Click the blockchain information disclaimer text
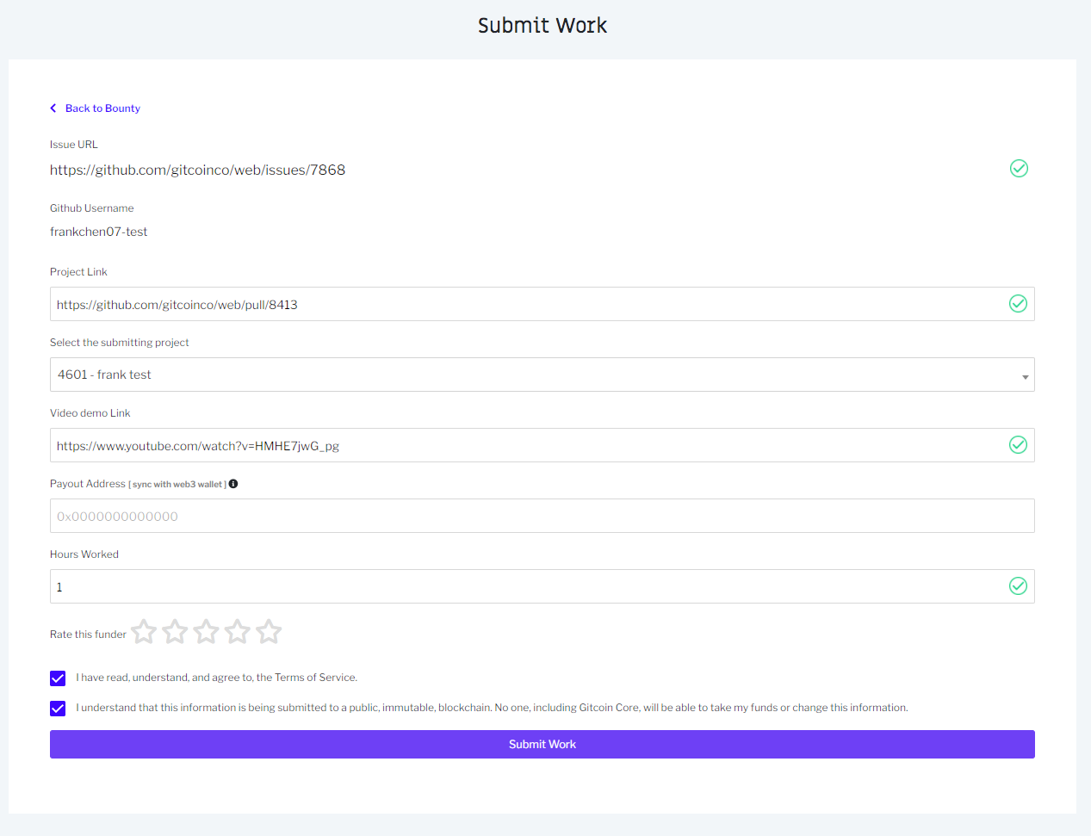Image resolution: width=1091 pixels, height=836 pixels. [x=492, y=708]
